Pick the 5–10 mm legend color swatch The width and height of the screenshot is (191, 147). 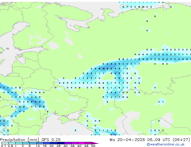(x=33, y=143)
